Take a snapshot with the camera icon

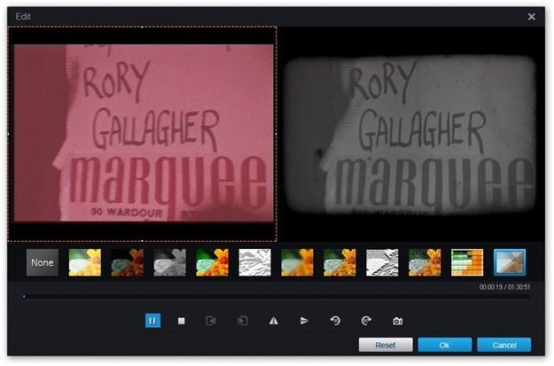tap(397, 321)
